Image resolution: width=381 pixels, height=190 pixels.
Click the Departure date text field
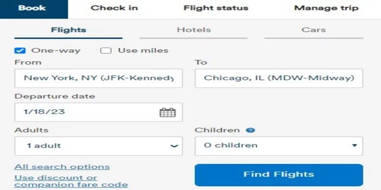(x=99, y=112)
